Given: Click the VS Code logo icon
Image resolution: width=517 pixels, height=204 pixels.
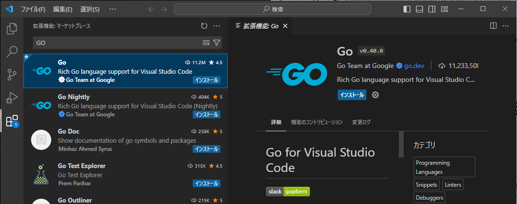Looking at the screenshot, I should tap(9, 9).
